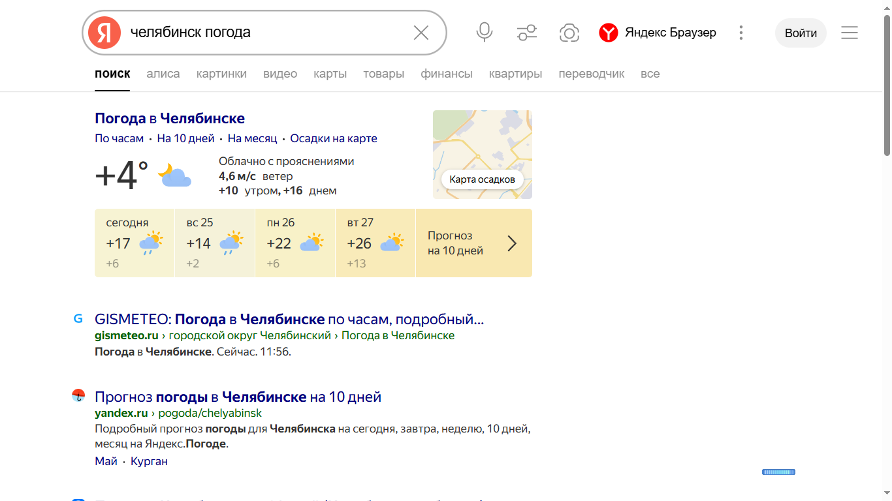Open search settings sliders icon
This screenshot has height=501, width=892.
click(526, 33)
